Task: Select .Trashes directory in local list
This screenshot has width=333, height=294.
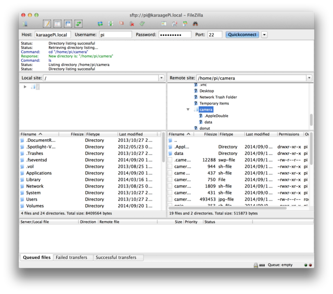Action: [x=89, y=153]
